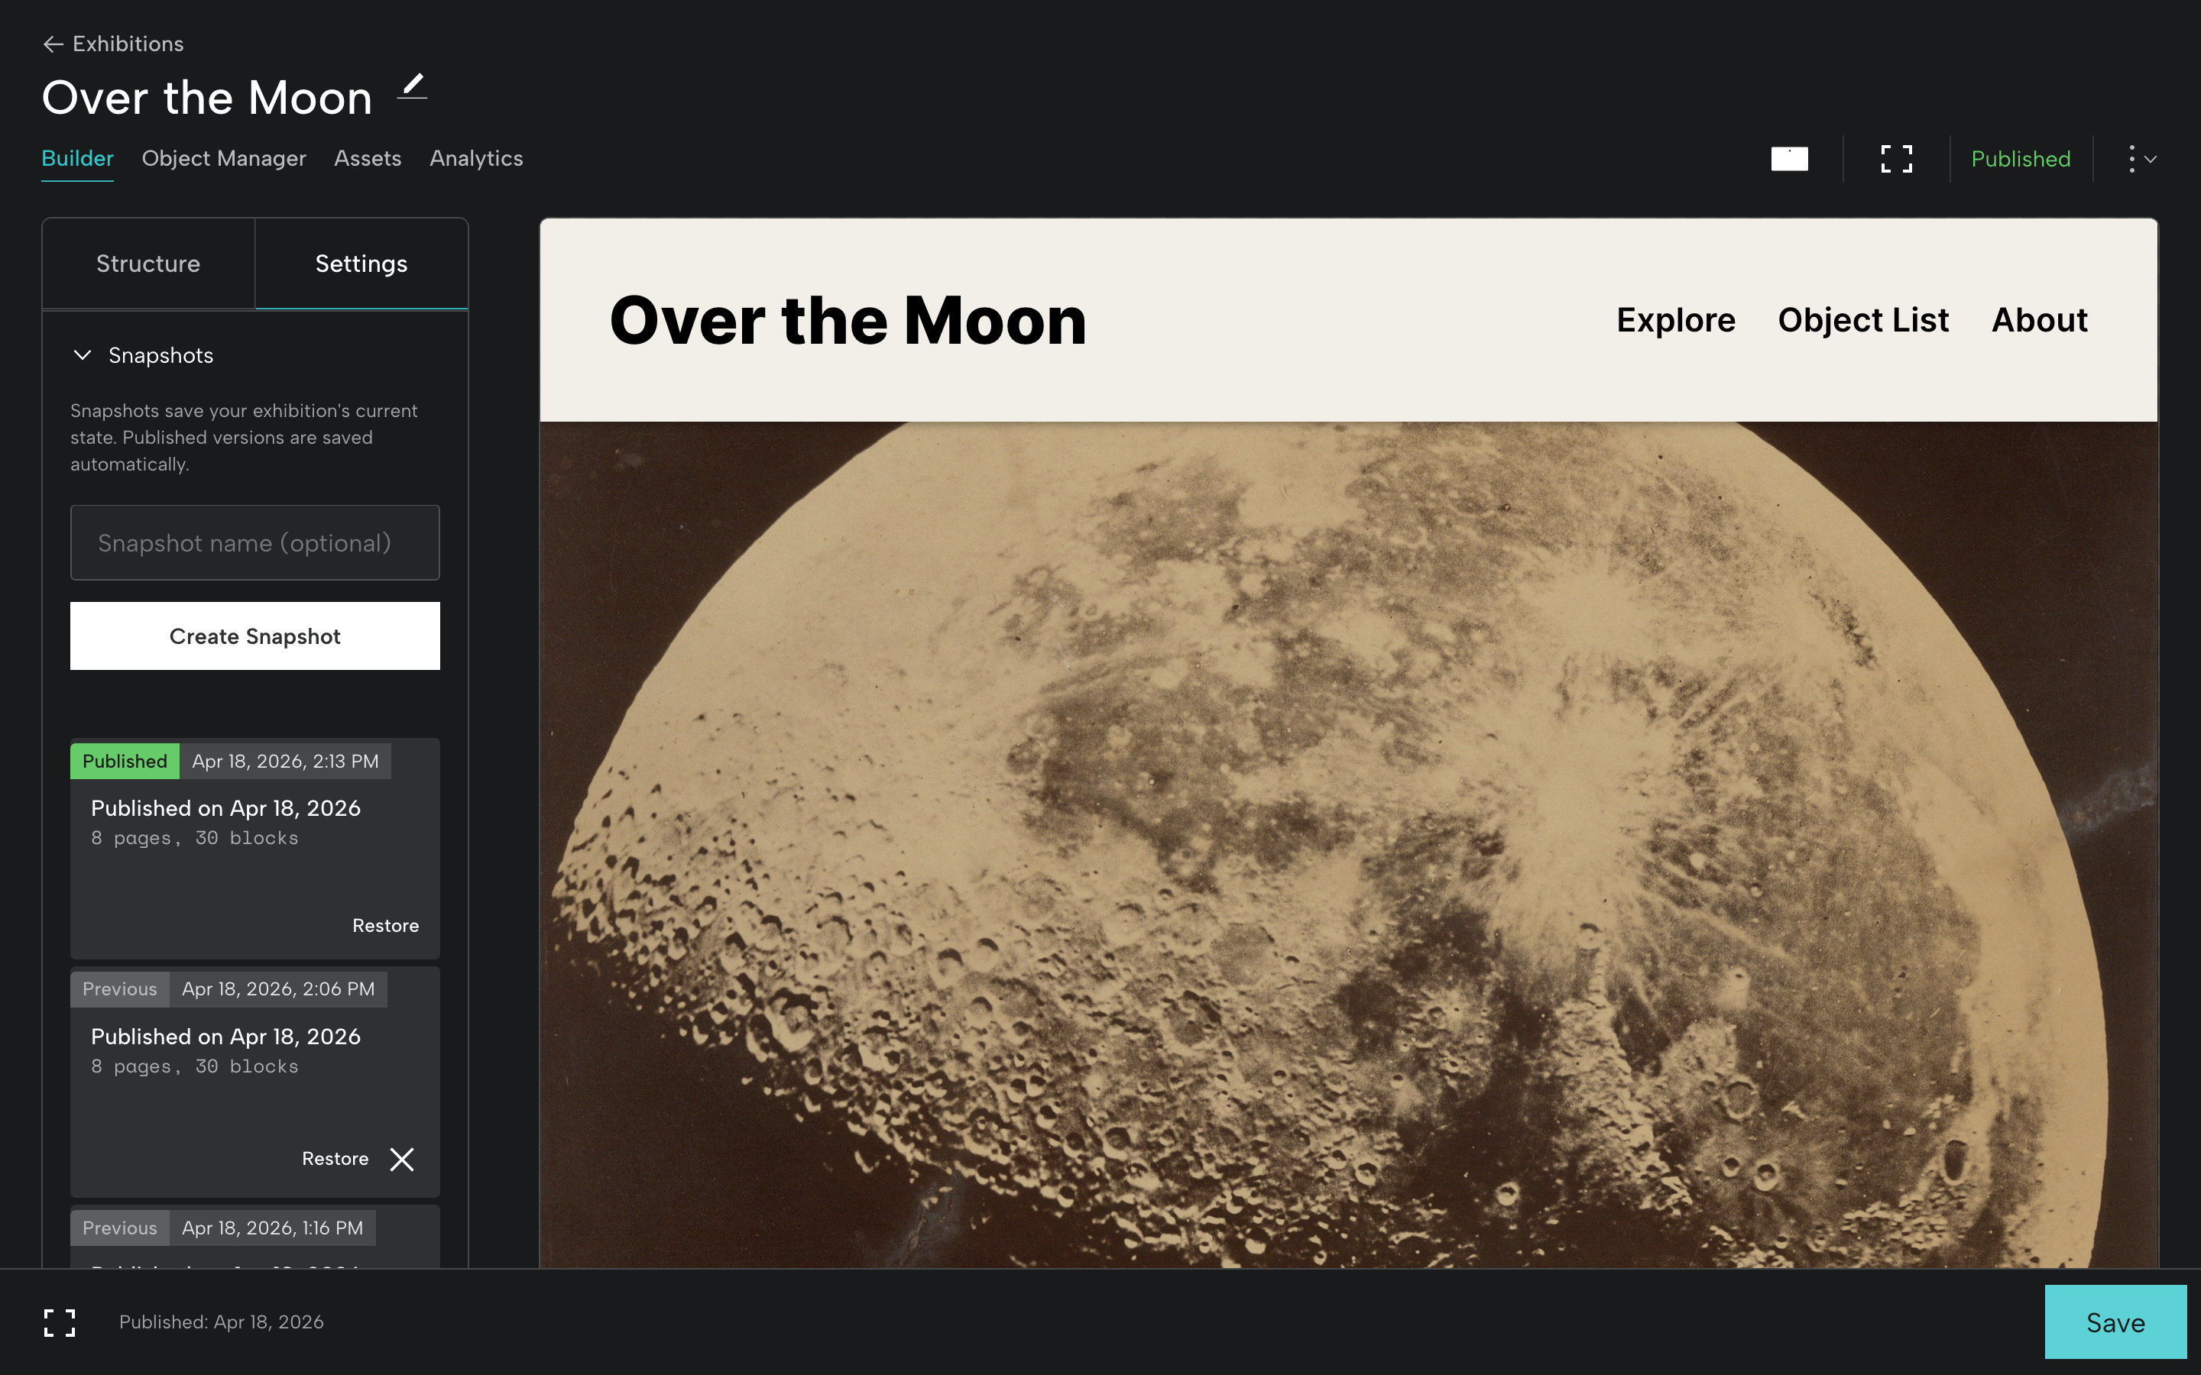The height and width of the screenshot is (1375, 2201).
Task: Click the back arrow beside Exhibitions
Action: point(53,44)
